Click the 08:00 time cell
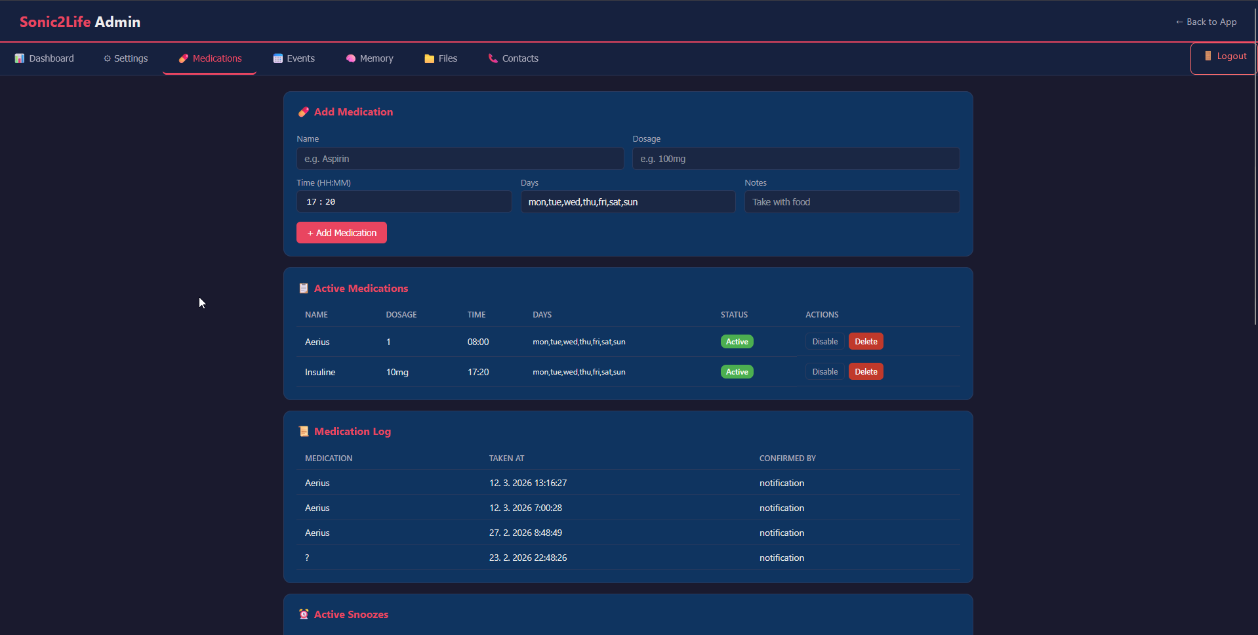Image resolution: width=1258 pixels, height=635 pixels. coord(478,342)
